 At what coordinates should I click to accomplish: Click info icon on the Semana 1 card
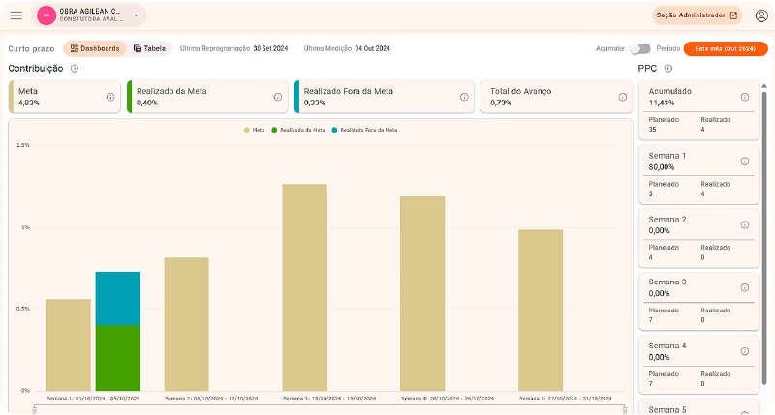(744, 161)
